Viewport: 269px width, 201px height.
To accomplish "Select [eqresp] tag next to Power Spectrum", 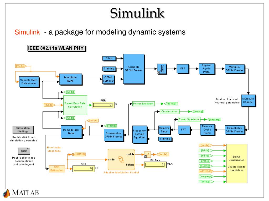I will 171,104.
